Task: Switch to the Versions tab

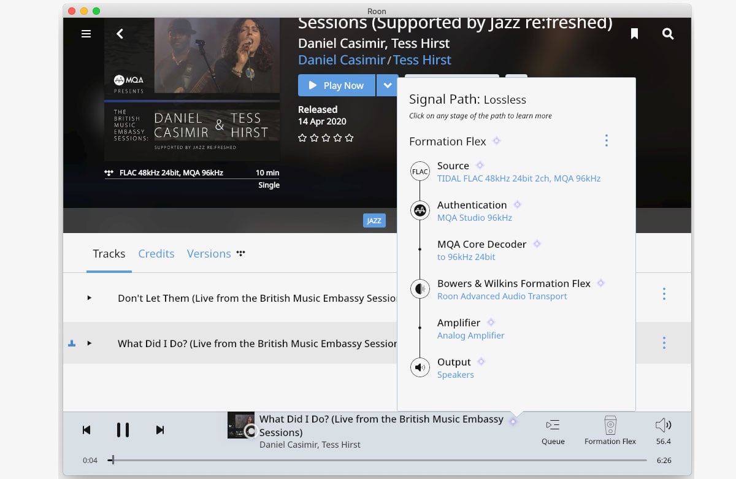Action: 209,254
